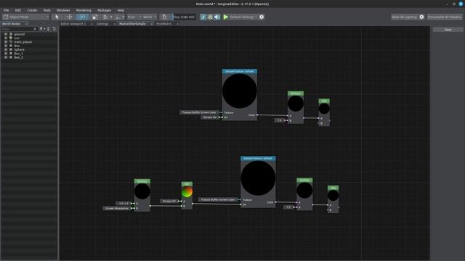Click the ground node type icon
Image resolution: width=465 pixels, height=261 pixels.
pyautogui.click(x=11, y=34)
